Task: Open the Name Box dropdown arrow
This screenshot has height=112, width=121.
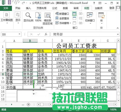Action: pos(19,34)
